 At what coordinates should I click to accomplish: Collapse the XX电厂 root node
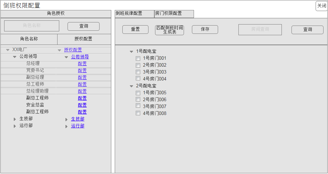8,50
